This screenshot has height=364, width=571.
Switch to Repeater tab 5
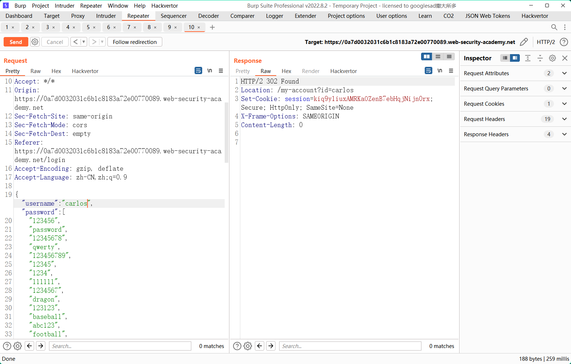coord(88,27)
